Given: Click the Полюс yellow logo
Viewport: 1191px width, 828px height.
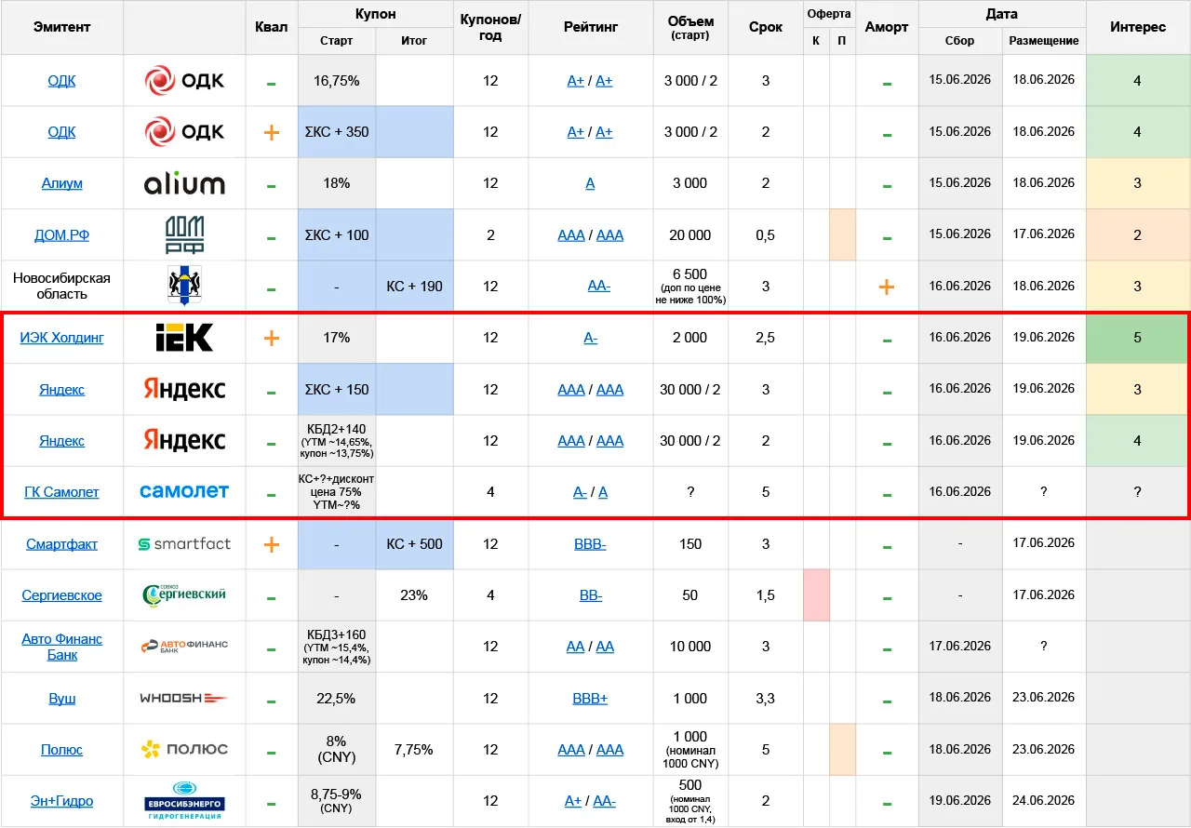Looking at the screenshot, I should (x=184, y=749).
